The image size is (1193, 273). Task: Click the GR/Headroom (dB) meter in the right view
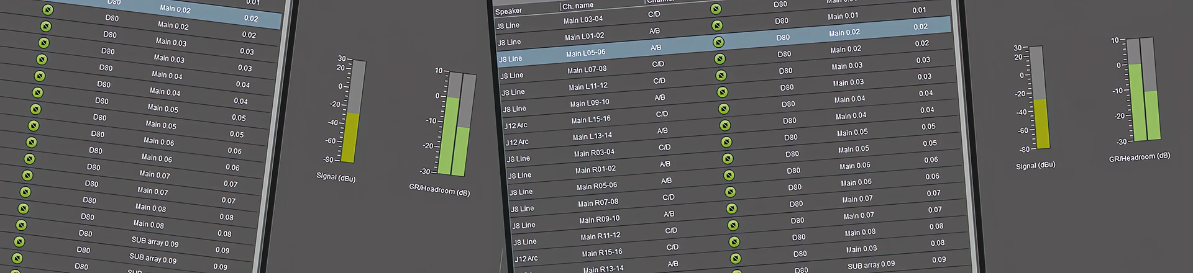[1143, 89]
